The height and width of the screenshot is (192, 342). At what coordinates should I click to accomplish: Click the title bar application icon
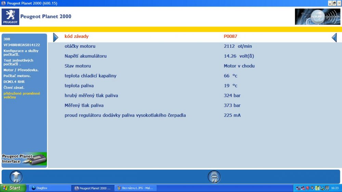3,3
